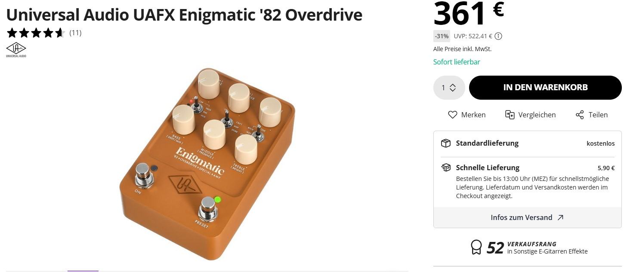Open the quantity selector dropdown
This screenshot has width=627, height=272.
[x=449, y=88]
